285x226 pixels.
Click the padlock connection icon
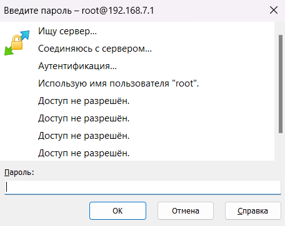pyautogui.click(x=17, y=43)
